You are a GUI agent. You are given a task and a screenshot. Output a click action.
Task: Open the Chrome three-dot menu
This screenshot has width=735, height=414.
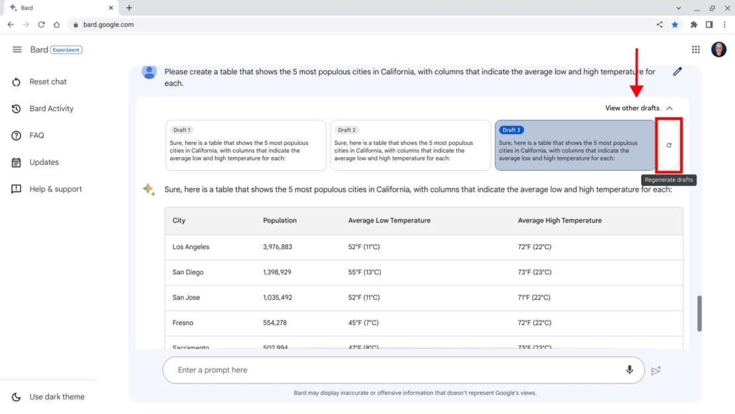[725, 24]
